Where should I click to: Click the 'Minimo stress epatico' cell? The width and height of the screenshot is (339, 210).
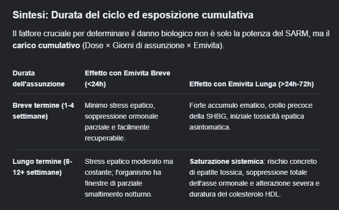[121, 122]
